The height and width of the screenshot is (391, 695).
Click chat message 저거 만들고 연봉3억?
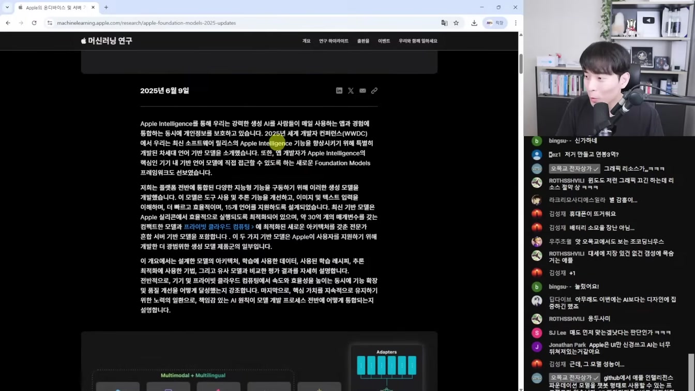click(592, 155)
